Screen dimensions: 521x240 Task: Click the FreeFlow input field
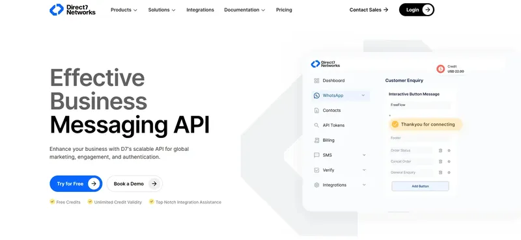pos(419,105)
